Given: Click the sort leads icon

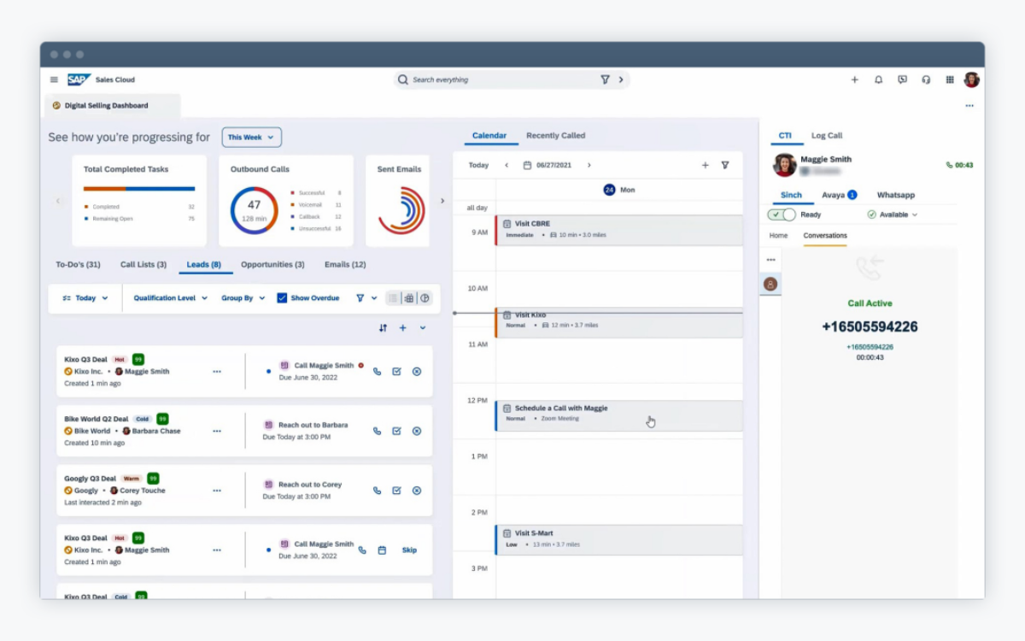Looking at the screenshot, I should tap(383, 328).
